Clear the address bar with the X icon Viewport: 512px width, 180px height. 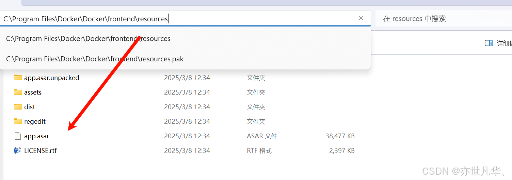coord(361,18)
